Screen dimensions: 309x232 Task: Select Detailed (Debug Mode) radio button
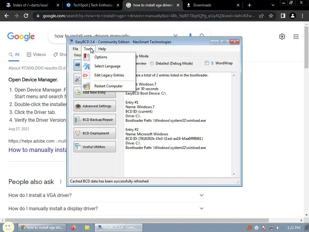(152, 63)
